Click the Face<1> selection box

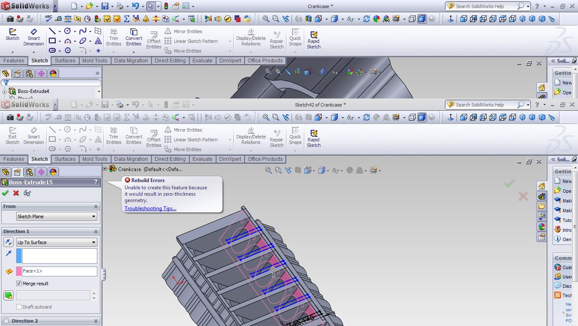(59, 271)
